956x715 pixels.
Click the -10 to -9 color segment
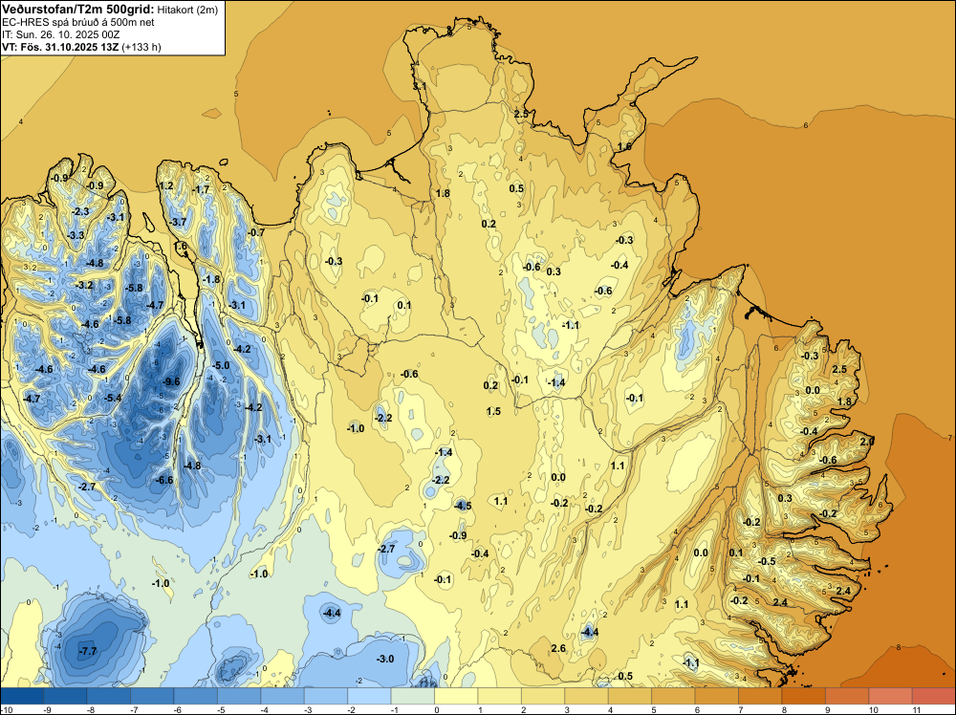pyautogui.click(x=23, y=696)
